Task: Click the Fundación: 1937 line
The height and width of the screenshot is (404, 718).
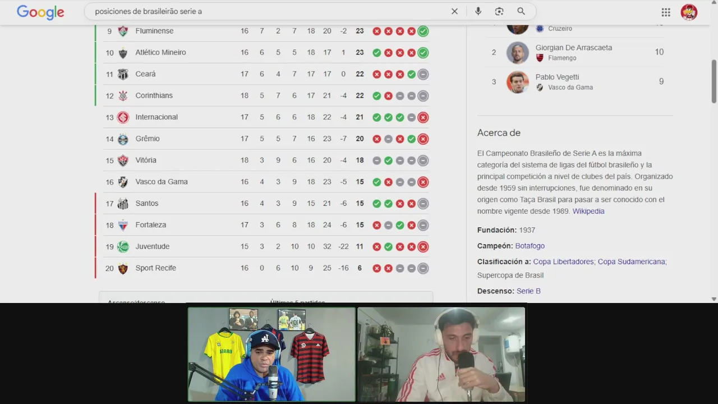Action: 506,230
